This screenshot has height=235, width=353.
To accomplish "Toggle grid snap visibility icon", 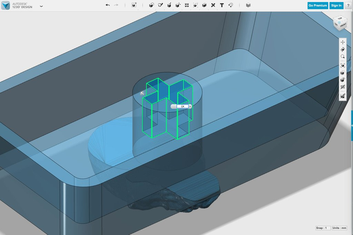I will click(x=343, y=96).
